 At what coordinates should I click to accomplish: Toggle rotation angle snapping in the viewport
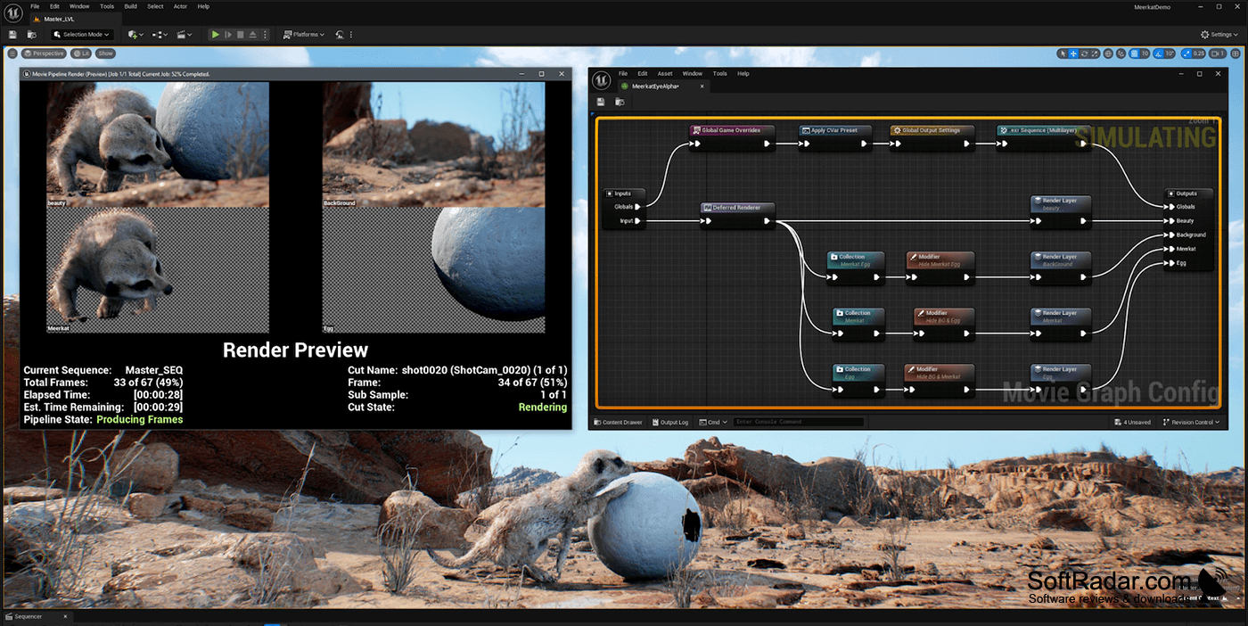(x=1158, y=54)
